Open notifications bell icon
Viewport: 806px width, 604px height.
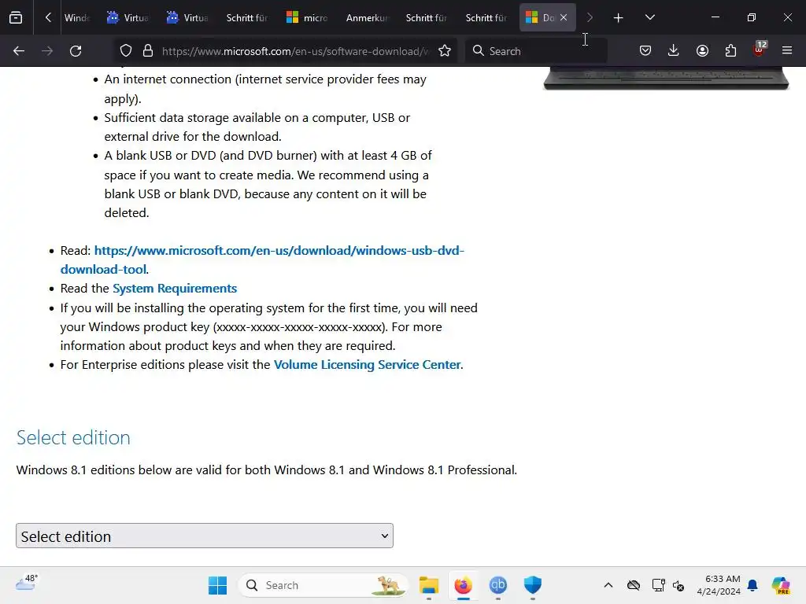(752, 585)
